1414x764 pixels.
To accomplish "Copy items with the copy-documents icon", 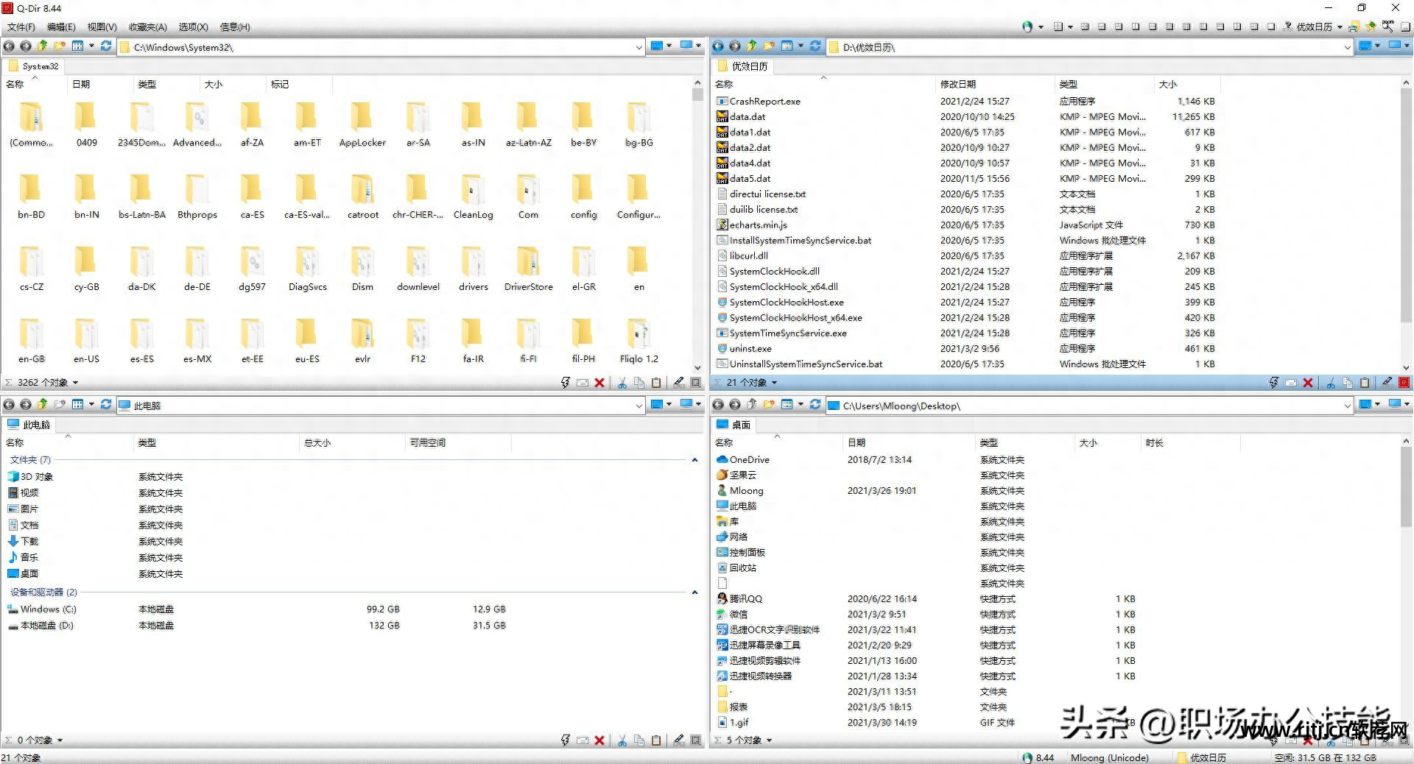I will pyautogui.click(x=639, y=382).
